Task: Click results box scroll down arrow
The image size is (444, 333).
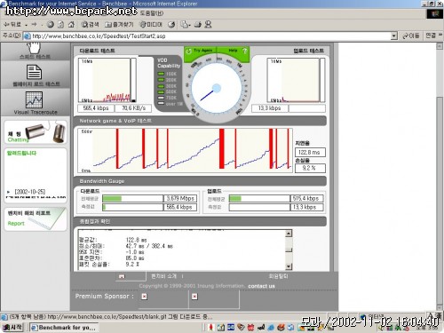Action: (289, 266)
